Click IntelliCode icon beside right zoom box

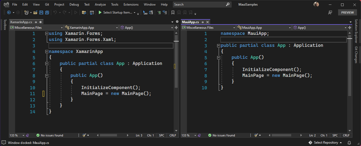point(199,135)
